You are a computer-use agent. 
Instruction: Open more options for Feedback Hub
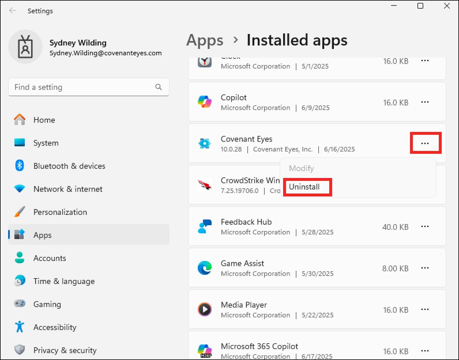(425, 226)
